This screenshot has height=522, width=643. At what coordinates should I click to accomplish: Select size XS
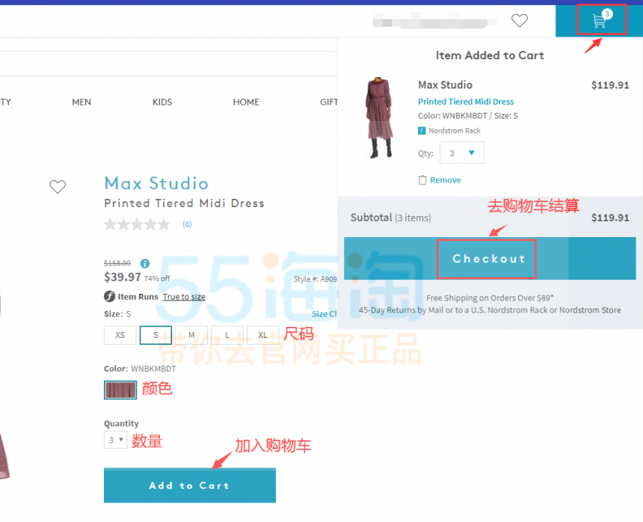pos(120,335)
